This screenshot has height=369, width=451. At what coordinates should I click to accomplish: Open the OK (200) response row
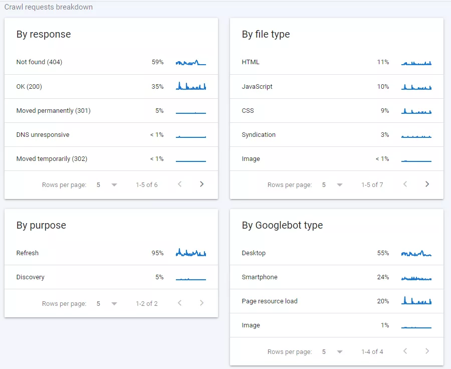point(111,87)
